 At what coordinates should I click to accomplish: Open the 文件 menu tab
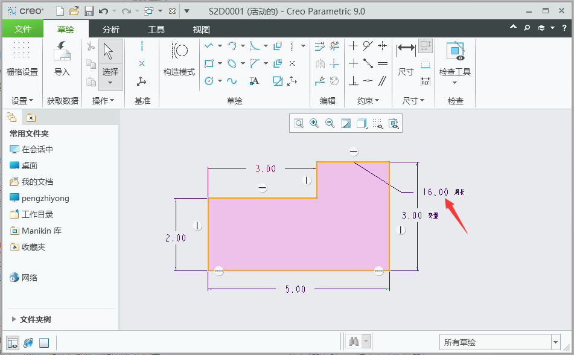pyautogui.click(x=23, y=29)
